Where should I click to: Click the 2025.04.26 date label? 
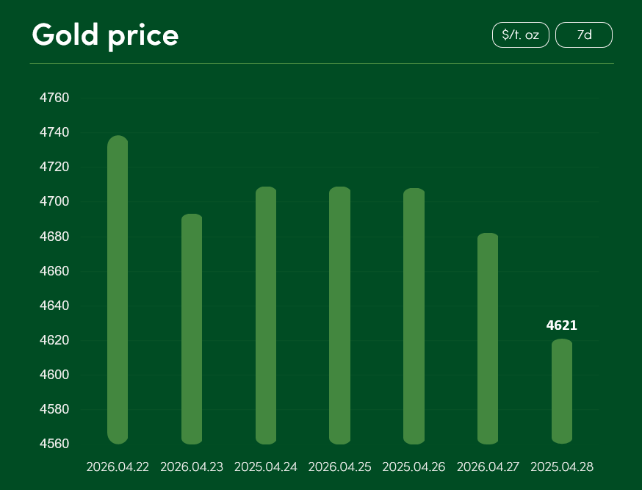[x=414, y=467]
